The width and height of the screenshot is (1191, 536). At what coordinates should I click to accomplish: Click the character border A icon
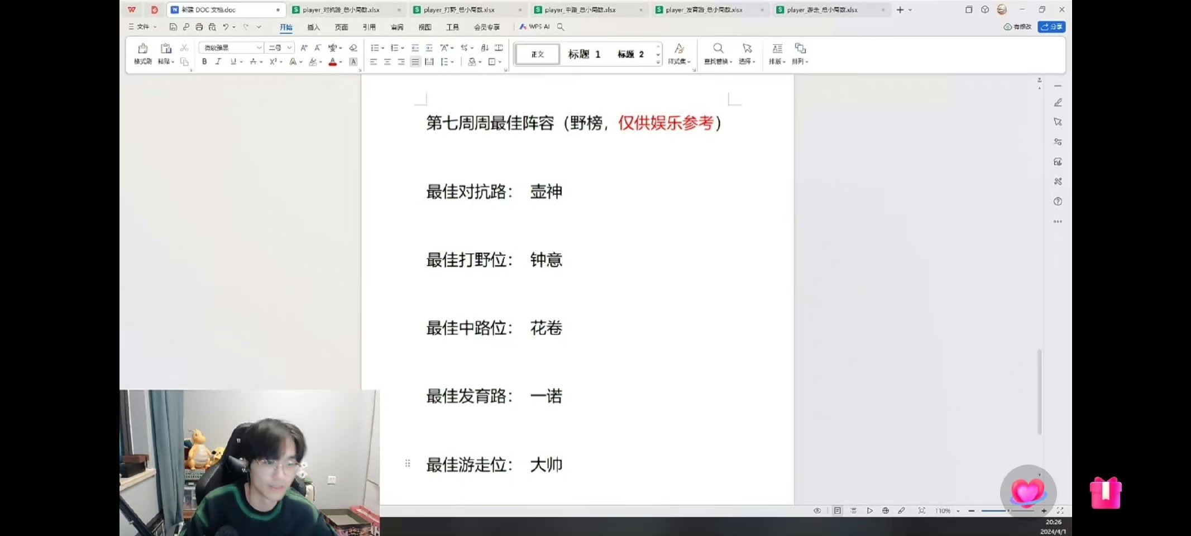[x=353, y=62]
